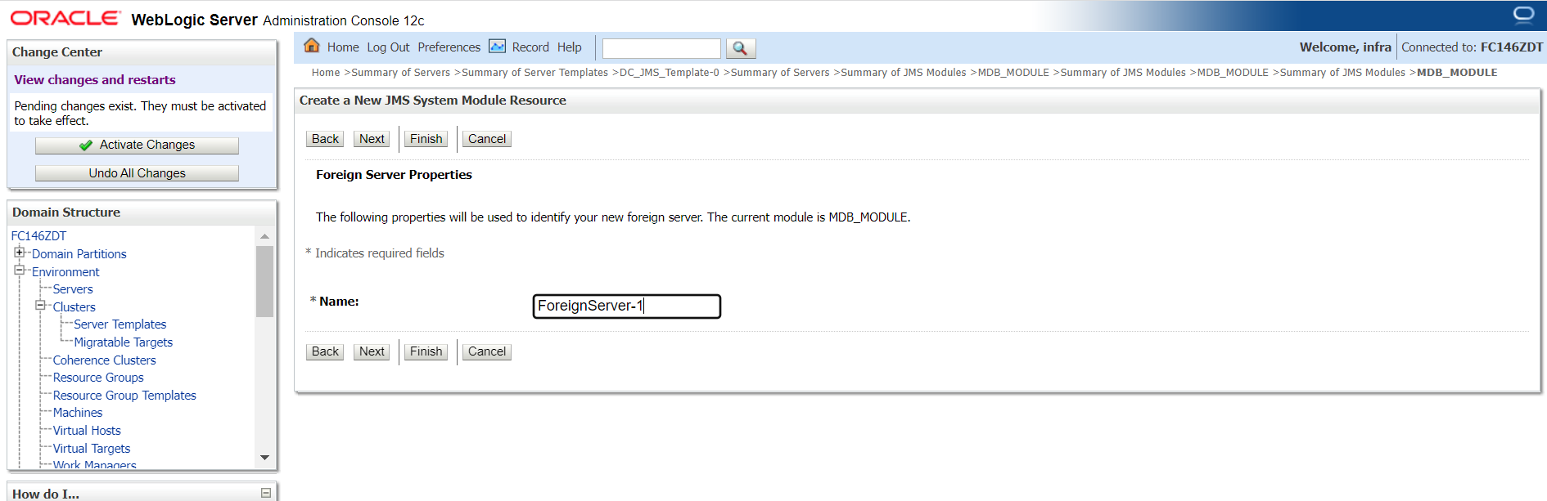
Task: Click the Domain Structure scroll up arrow
Action: point(264,235)
